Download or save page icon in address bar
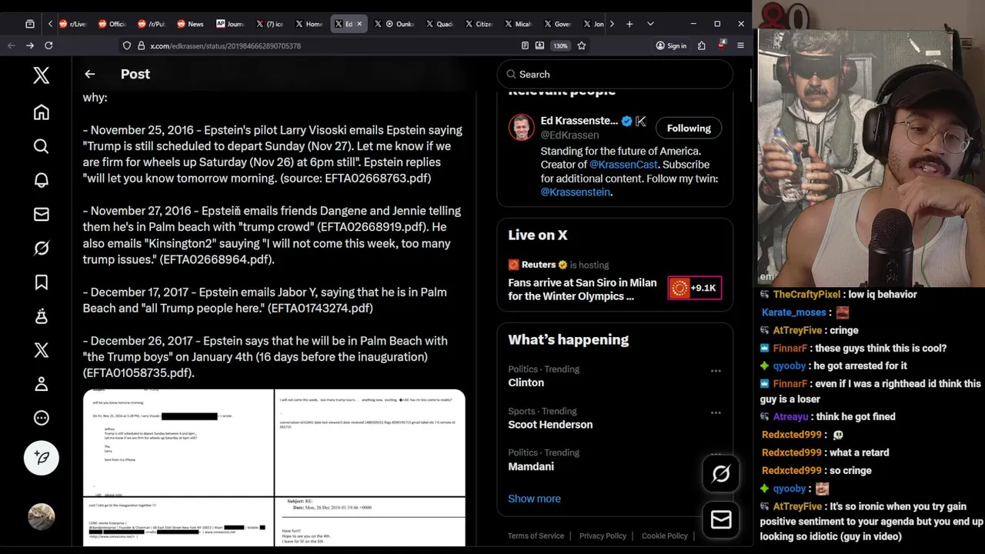 (539, 45)
